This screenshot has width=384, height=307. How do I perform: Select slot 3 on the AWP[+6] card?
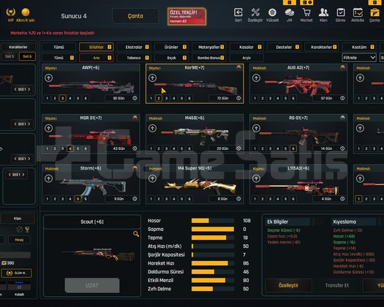[62, 99]
